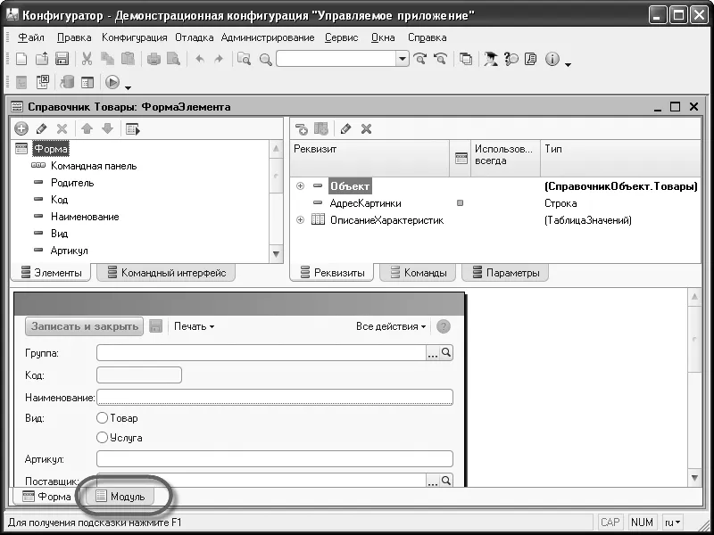Open the Администрирование menu
Image resolution: width=714 pixels, height=535 pixels.
point(268,37)
